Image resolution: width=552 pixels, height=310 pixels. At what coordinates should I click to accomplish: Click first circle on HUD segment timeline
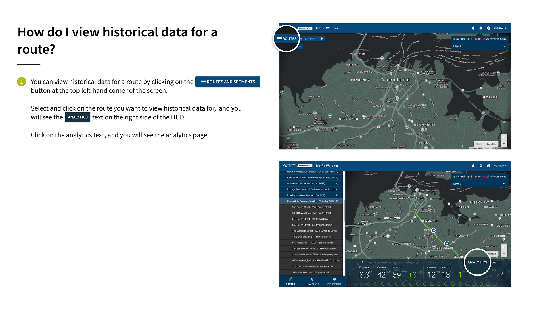(362, 284)
